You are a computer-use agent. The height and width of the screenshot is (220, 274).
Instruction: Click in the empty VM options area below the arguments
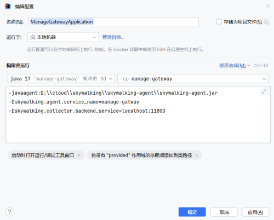[138, 129]
